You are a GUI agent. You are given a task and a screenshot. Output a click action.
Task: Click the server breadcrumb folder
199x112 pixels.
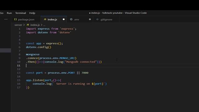(18, 25)
